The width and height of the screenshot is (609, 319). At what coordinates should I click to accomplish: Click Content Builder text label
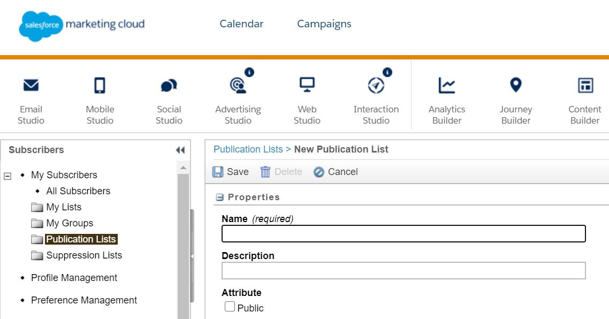pyautogui.click(x=585, y=115)
